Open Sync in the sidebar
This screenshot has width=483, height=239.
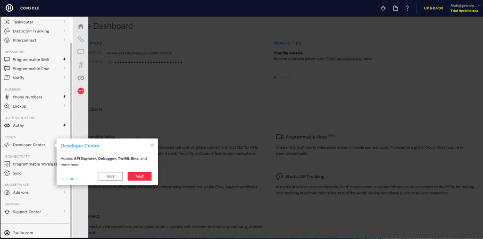17,173
